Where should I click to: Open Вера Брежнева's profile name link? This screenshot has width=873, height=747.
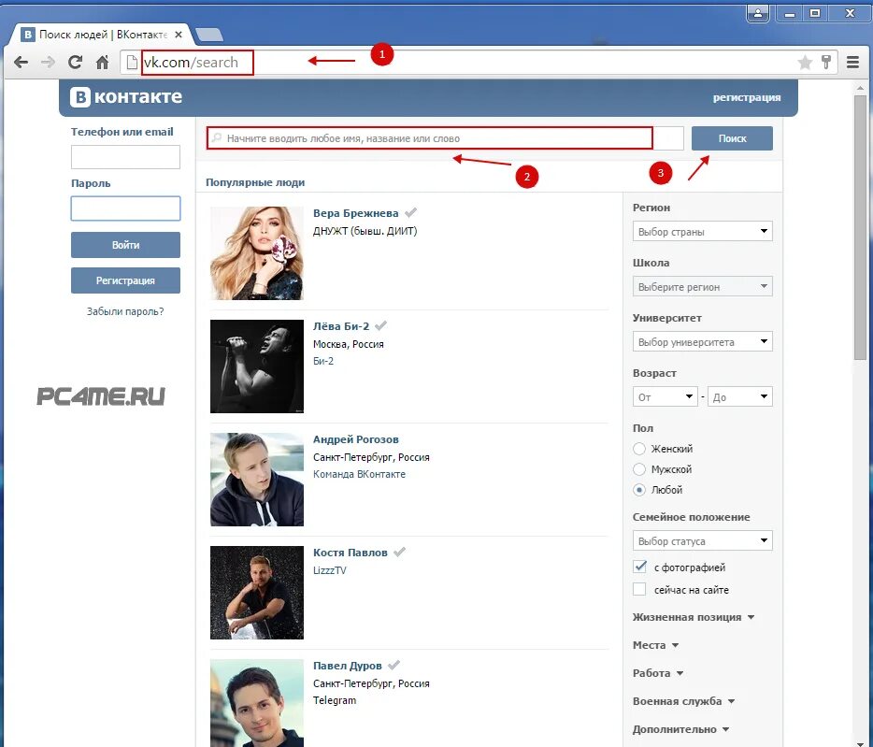point(356,213)
